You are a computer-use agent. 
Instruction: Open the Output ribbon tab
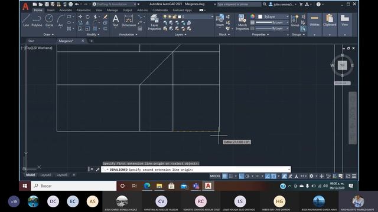tap(128, 10)
